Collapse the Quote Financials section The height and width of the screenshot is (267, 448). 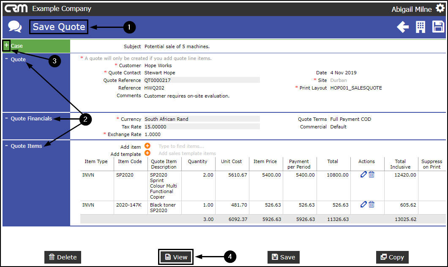point(7,117)
